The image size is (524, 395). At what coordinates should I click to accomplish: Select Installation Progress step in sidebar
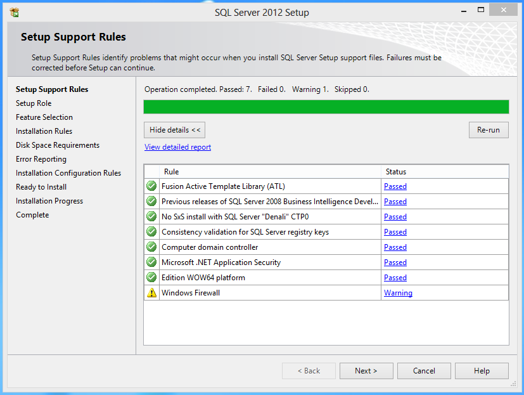[x=49, y=201]
